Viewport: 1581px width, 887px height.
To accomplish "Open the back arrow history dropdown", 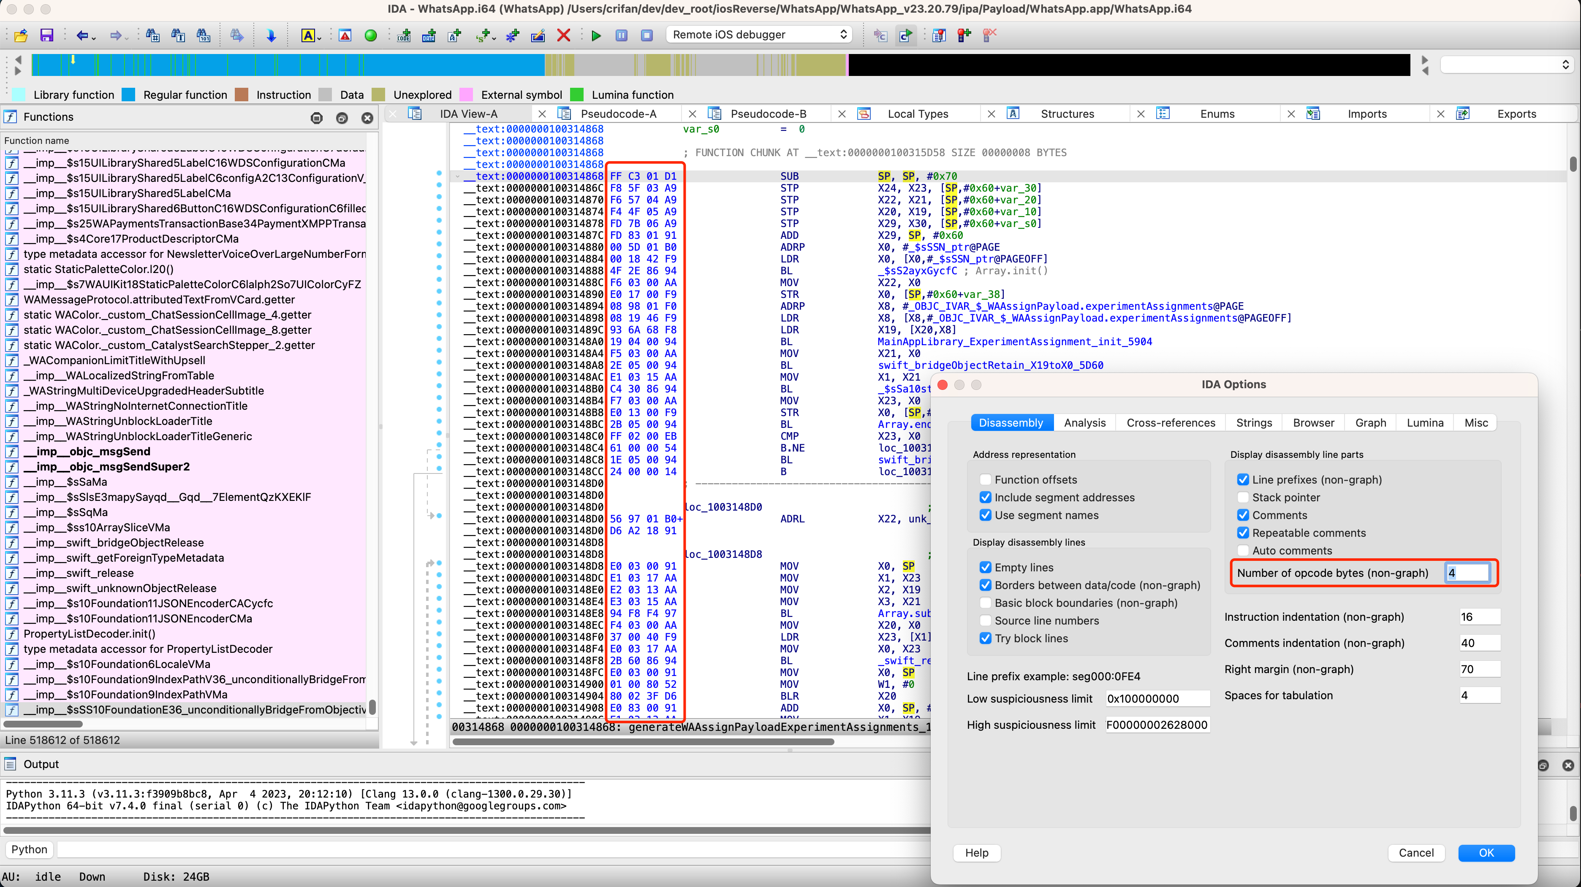I will pyautogui.click(x=94, y=38).
